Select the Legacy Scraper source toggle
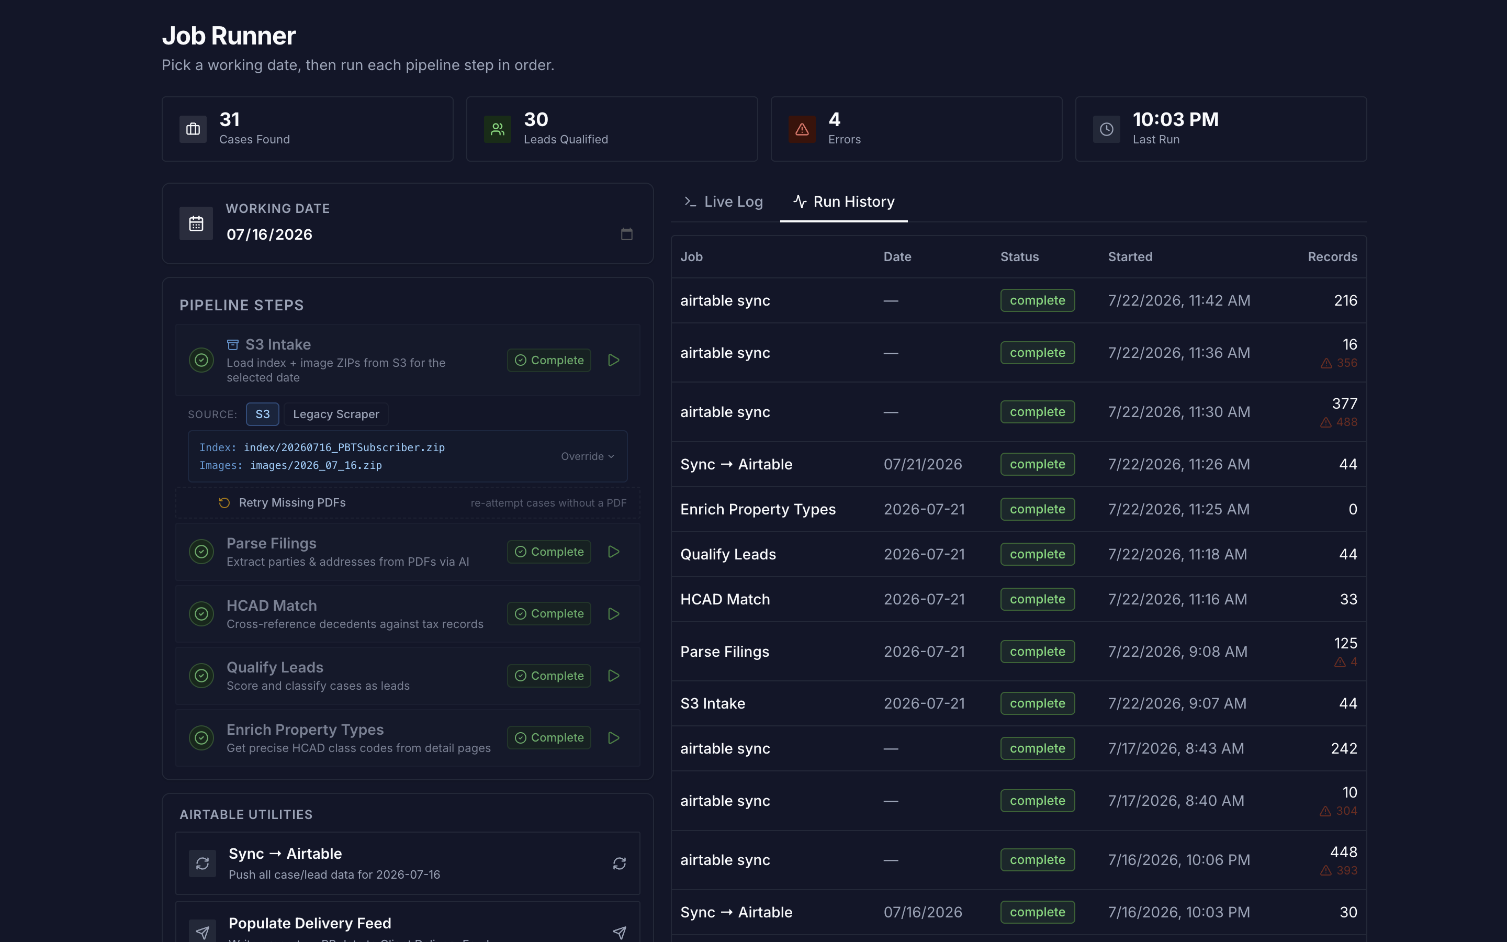This screenshot has height=942, width=1507. click(x=335, y=414)
